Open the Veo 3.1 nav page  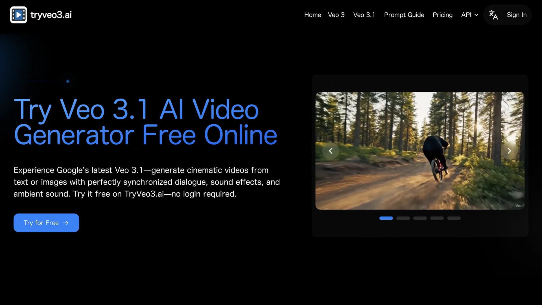pos(364,15)
